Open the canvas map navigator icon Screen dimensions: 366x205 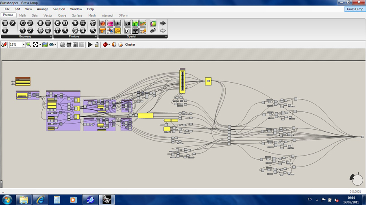(45, 45)
